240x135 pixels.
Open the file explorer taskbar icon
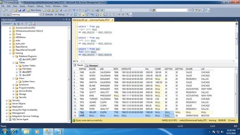pyautogui.click(x=26, y=132)
